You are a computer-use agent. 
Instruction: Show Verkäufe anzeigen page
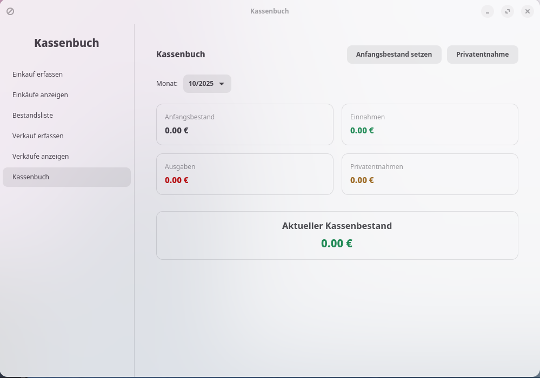(x=41, y=157)
